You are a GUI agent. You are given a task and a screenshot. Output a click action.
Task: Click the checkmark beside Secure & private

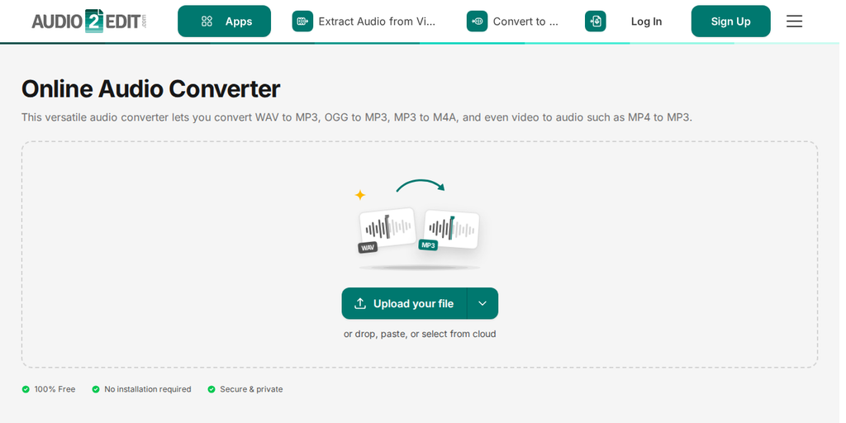(x=211, y=389)
